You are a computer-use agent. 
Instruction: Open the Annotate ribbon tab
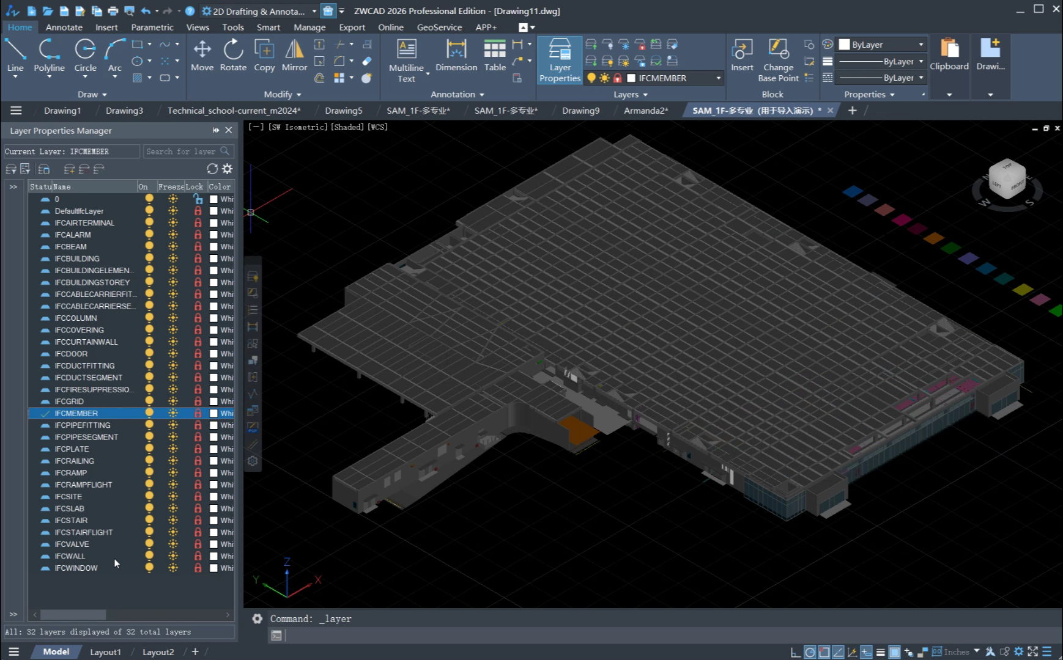click(64, 28)
